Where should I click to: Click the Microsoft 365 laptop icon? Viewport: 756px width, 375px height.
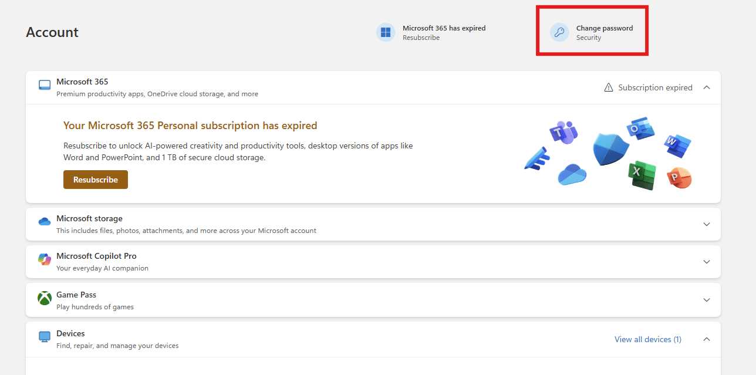(x=45, y=86)
